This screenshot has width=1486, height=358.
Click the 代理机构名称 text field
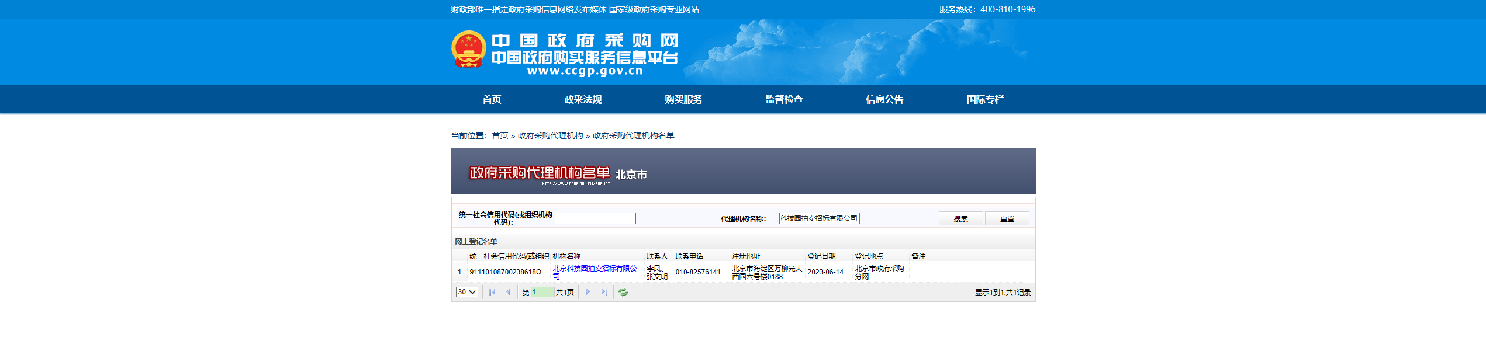coord(819,218)
